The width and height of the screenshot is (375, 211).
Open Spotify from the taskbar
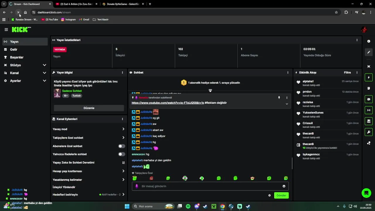[x=188, y=206]
